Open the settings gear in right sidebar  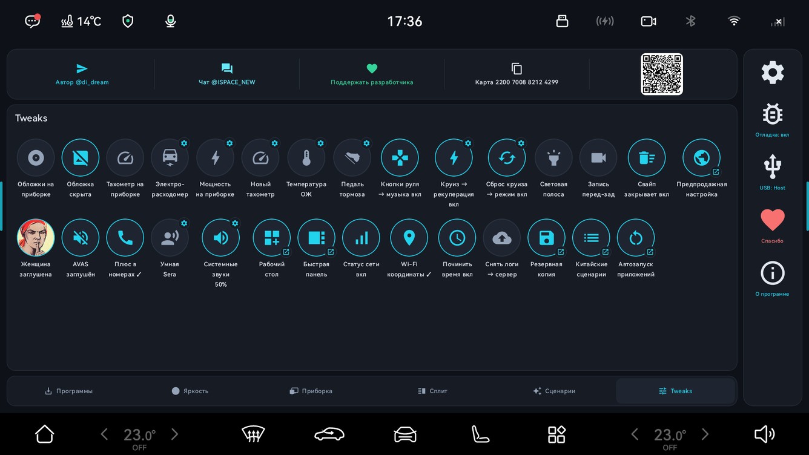tap(773, 73)
